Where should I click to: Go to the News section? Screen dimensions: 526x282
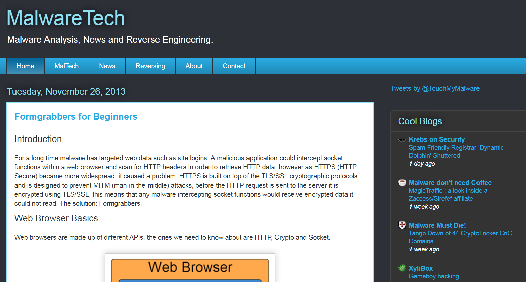click(107, 66)
